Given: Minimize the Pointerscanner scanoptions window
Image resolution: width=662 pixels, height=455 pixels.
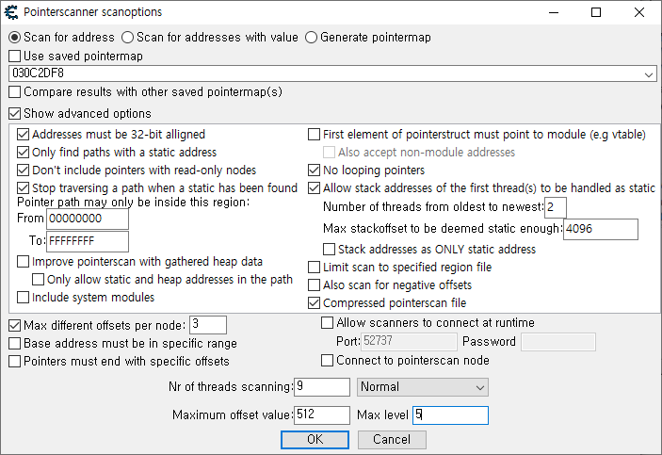Looking at the screenshot, I should [x=554, y=12].
